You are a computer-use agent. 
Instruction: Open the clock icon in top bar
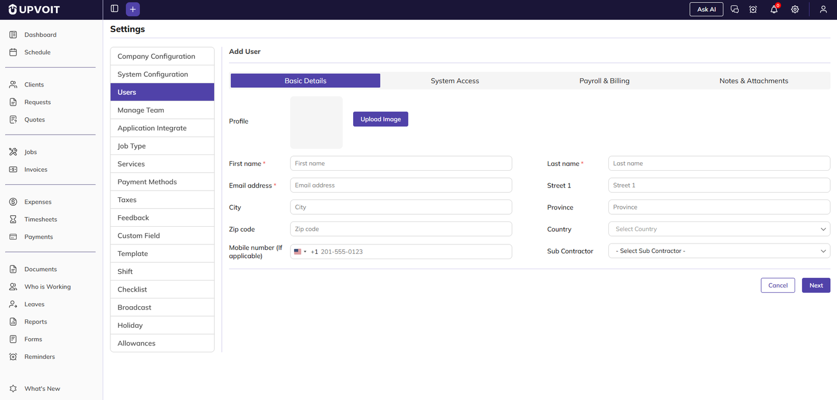tap(753, 9)
